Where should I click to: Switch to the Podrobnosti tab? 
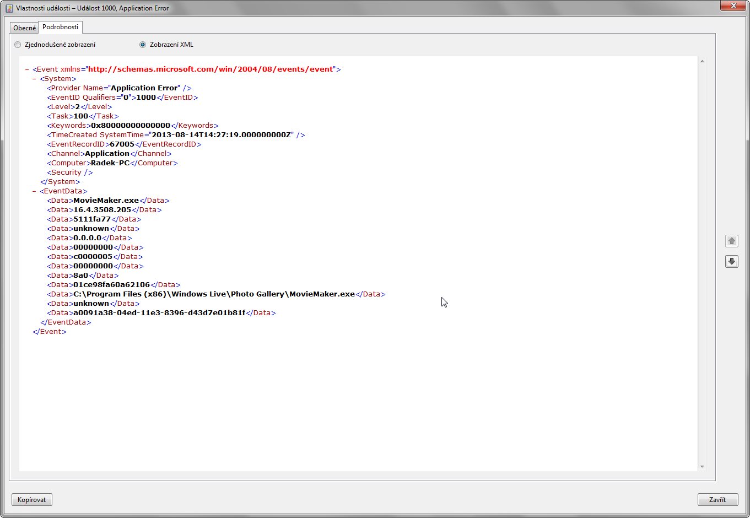coord(61,27)
